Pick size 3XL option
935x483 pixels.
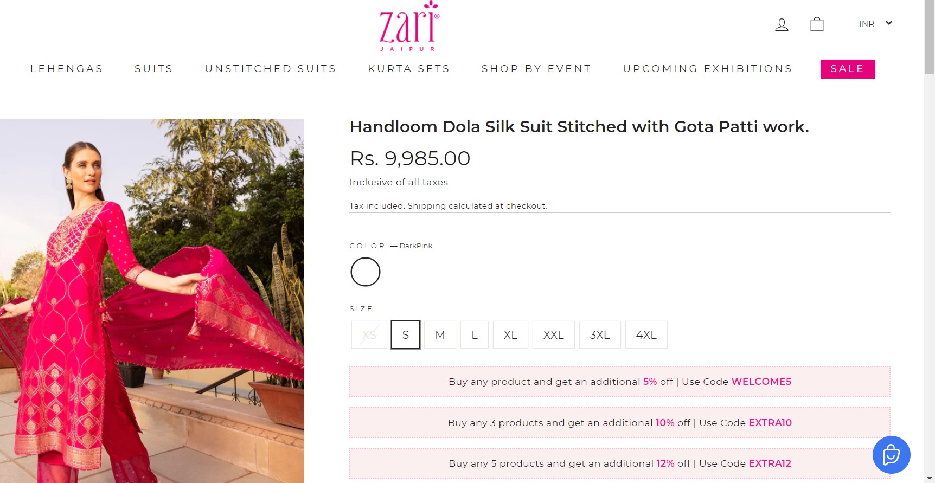(x=599, y=335)
